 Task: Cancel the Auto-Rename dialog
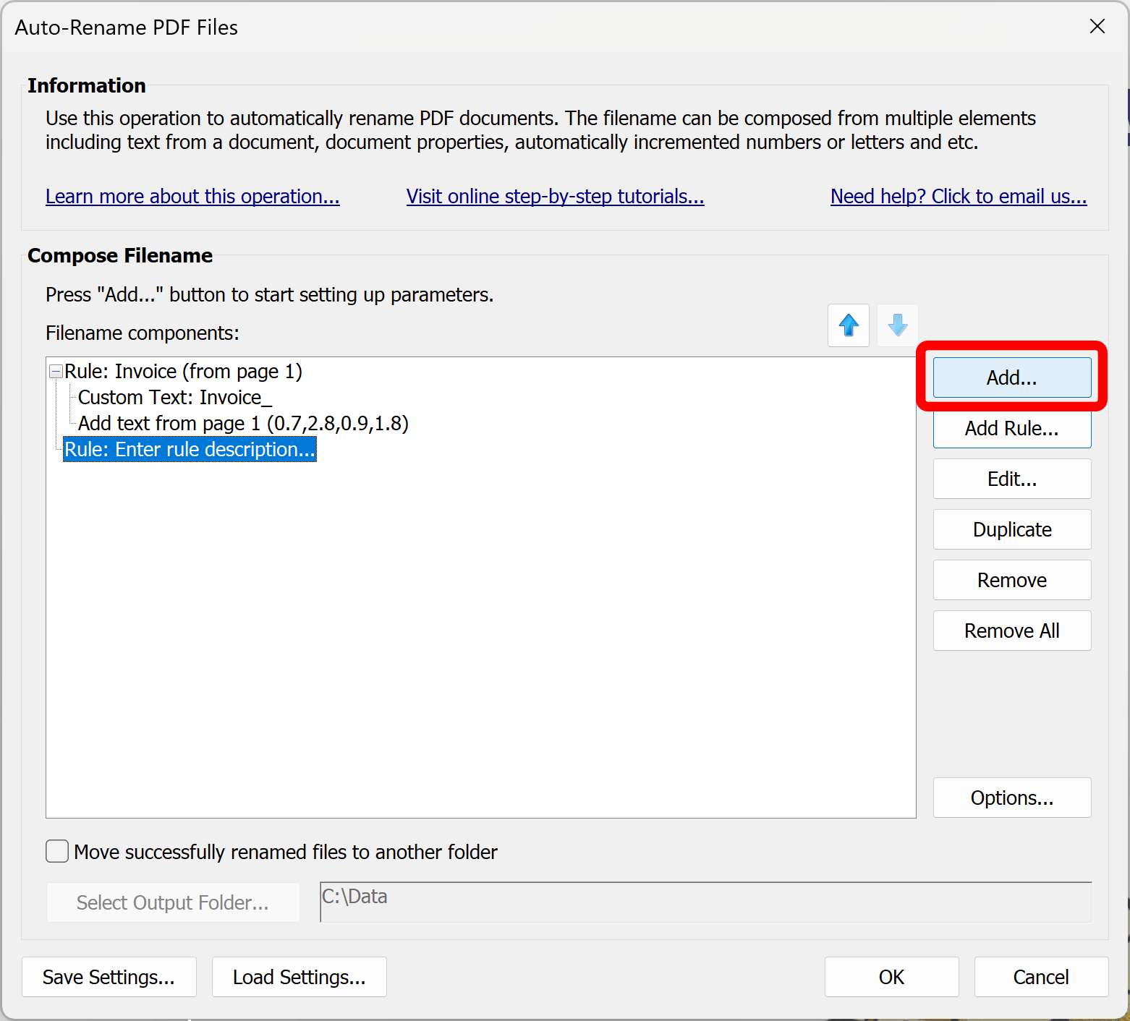click(x=1041, y=977)
